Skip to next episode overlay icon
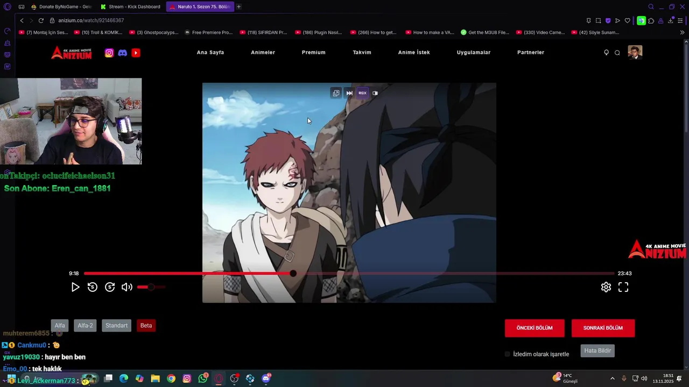Screen dimensions: 689x387 tap(349, 93)
